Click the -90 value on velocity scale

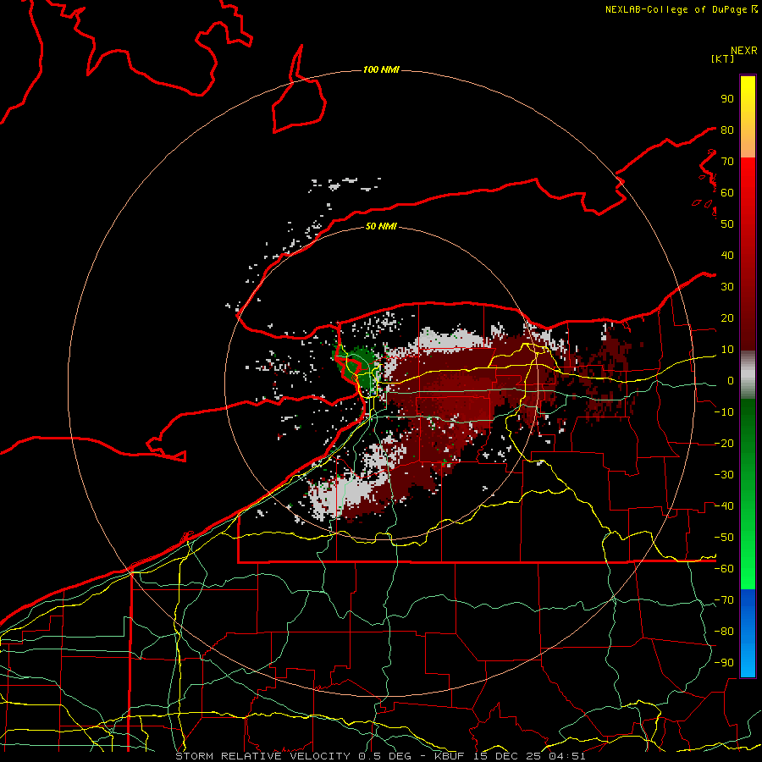pos(724,663)
